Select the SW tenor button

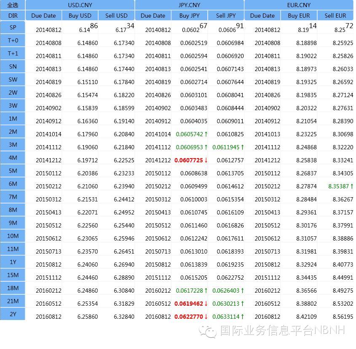coord(13,79)
